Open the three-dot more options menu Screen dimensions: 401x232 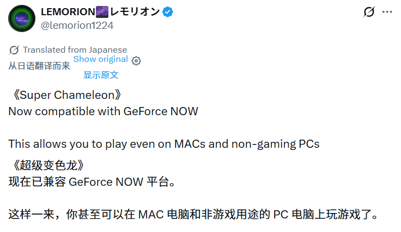[387, 12]
